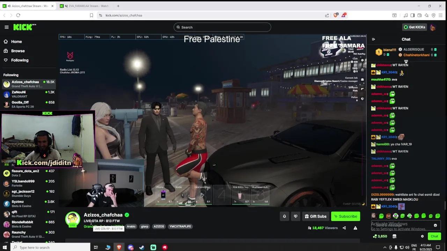Image resolution: width=447 pixels, height=251 pixels.
Task: Report the stream with warning icon
Action: coord(355,228)
